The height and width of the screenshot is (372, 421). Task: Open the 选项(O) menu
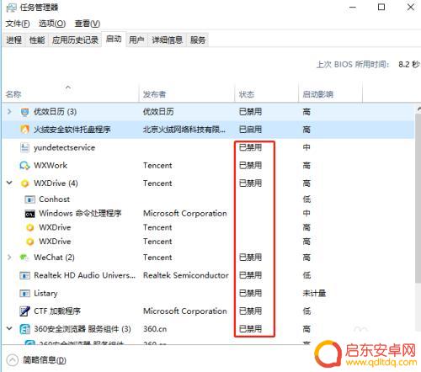coord(52,24)
